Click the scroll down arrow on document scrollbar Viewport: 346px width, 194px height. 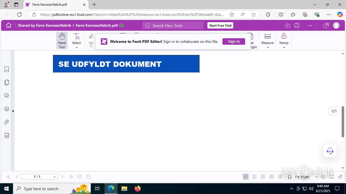[343, 168]
